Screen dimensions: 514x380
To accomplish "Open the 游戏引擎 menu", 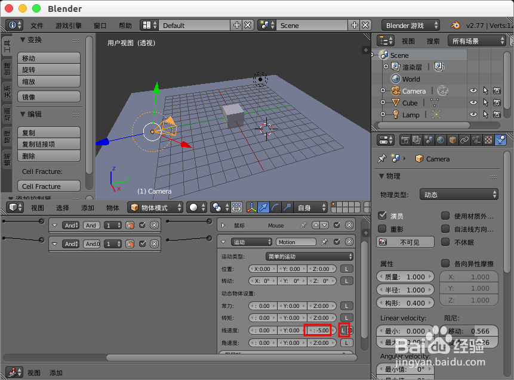I will (x=69, y=26).
